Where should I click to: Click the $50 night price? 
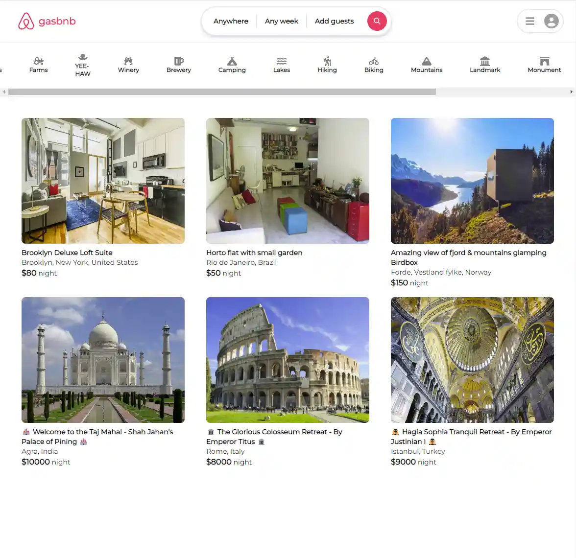coord(223,273)
